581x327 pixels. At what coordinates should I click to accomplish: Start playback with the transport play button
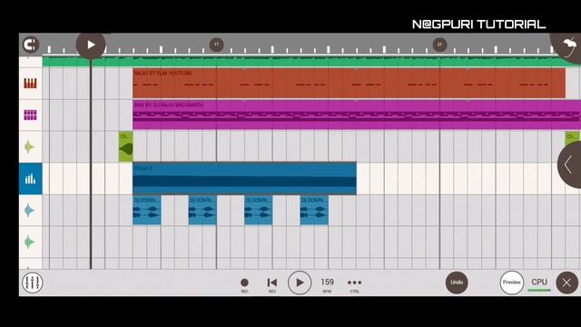point(300,282)
